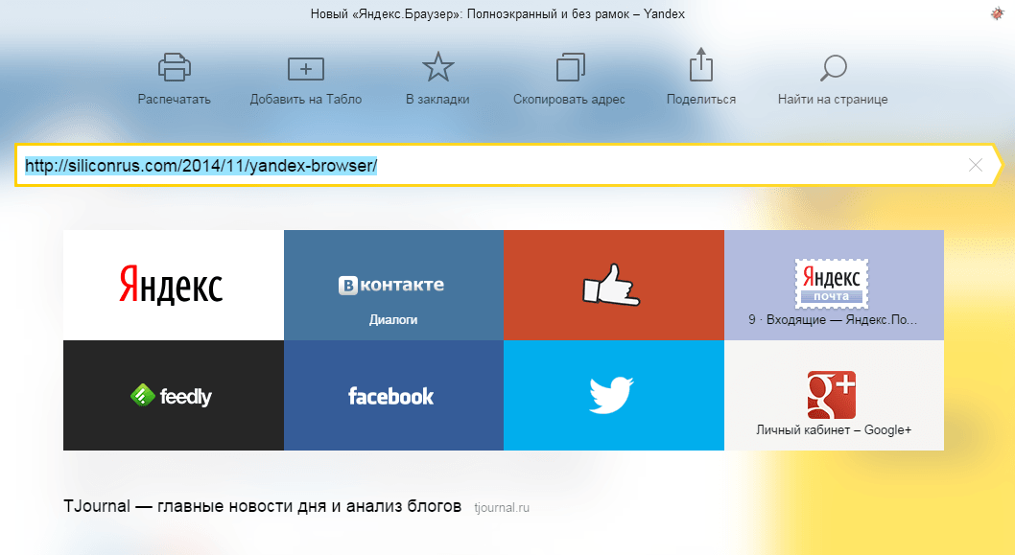Open the red thumbs-up tile
Viewport: 1015px width, 555px height.
pyautogui.click(x=614, y=286)
